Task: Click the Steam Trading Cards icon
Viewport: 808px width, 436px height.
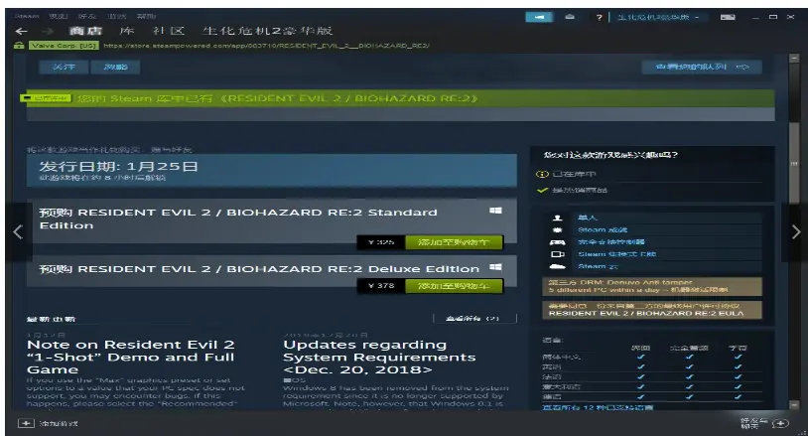Action: pyautogui.click(x=557, y=254)
